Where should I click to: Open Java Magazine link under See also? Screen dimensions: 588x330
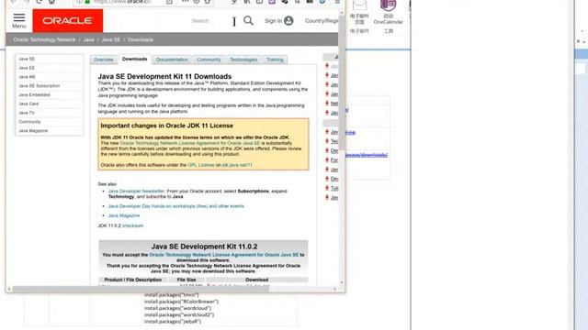point(124,215)
